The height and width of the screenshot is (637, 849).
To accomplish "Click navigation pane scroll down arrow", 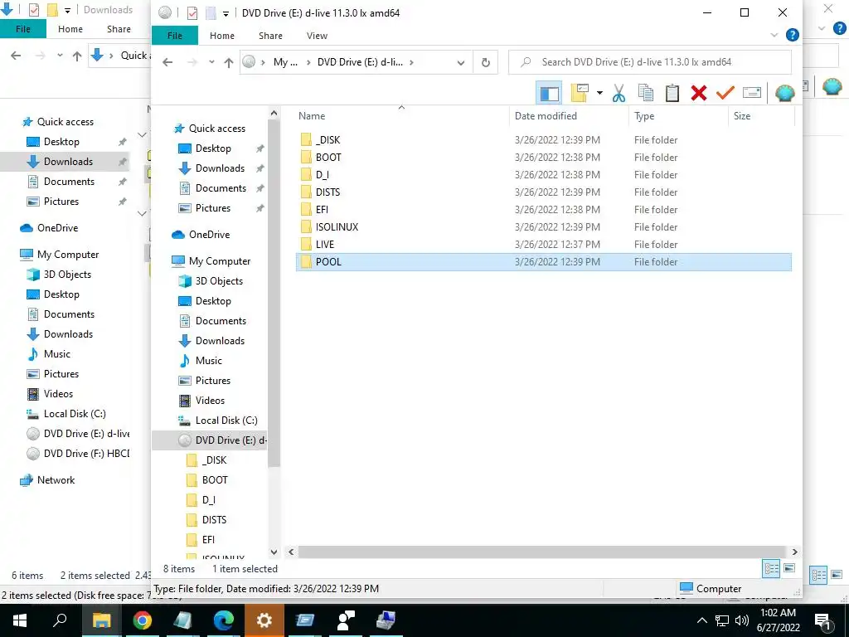I will (274, 552).
